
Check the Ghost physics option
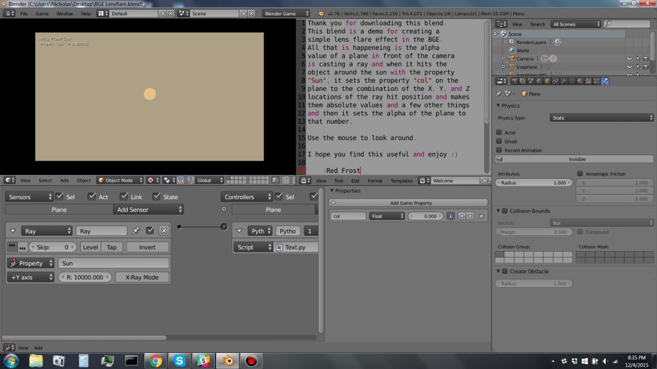coord(500,142)
